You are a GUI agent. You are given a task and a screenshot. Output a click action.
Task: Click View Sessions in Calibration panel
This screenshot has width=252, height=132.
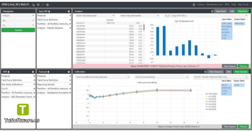(216, 72)
